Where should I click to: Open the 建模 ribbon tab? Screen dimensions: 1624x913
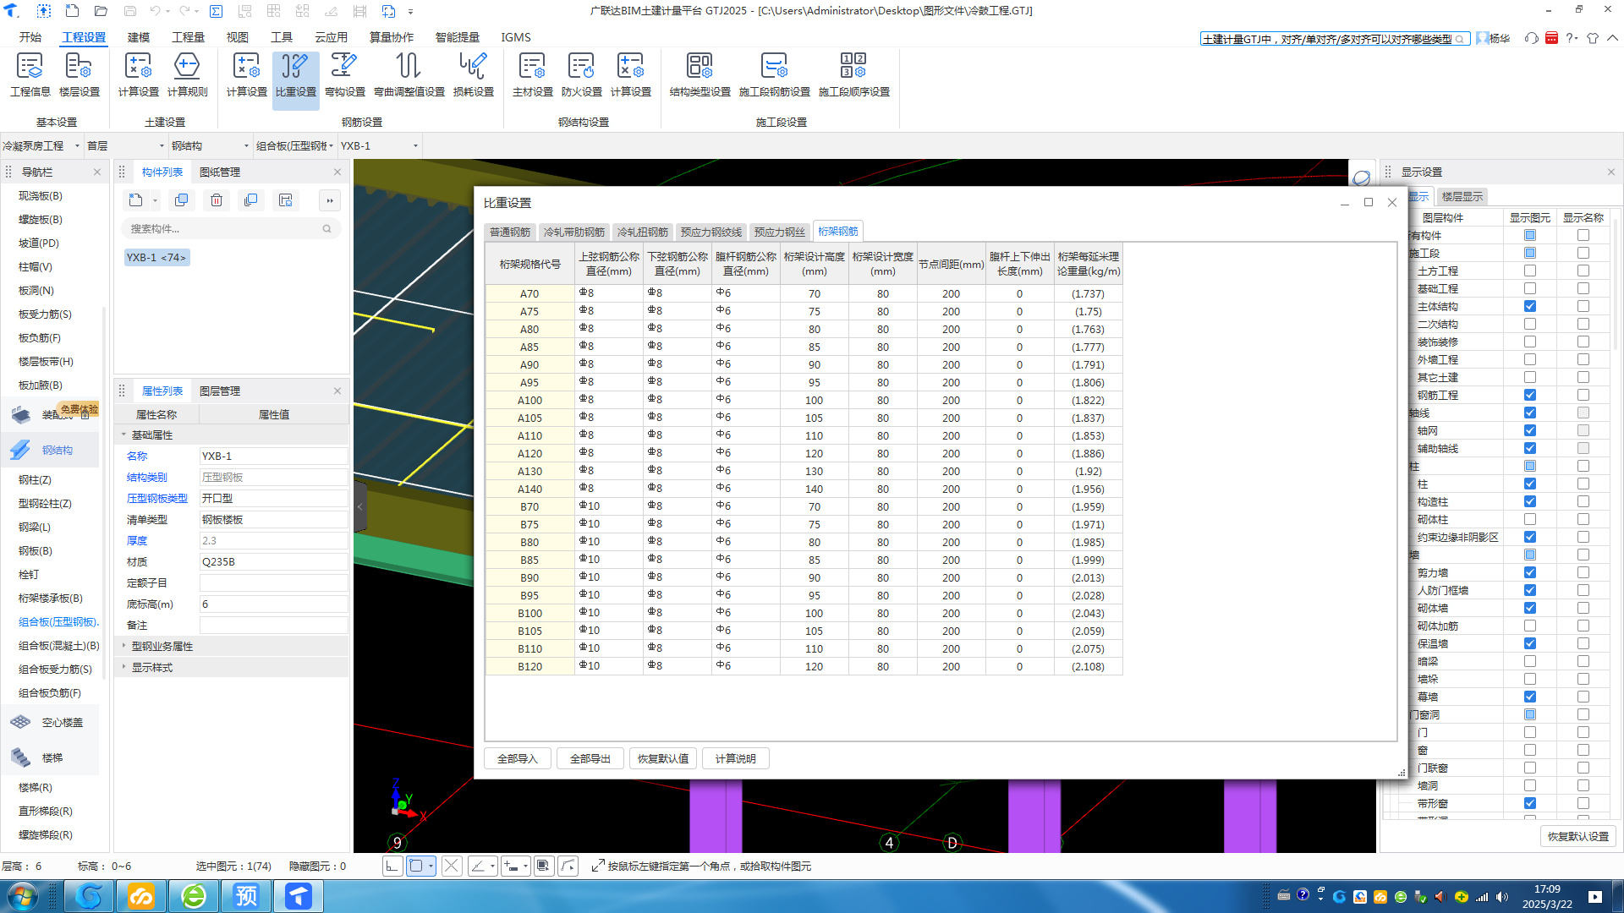point(139,37)
